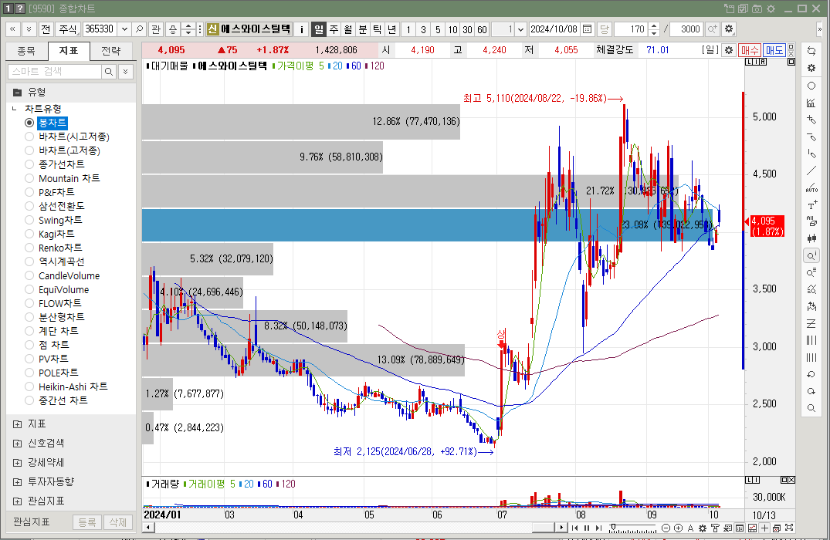Open the smart search options dropdown
Screen dimensions: 830x540
click(125, 72)
